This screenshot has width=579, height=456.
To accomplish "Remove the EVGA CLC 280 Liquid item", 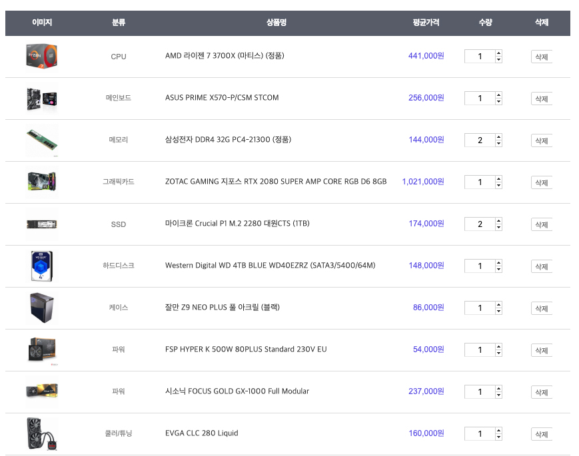I will (x=541, y=434).
